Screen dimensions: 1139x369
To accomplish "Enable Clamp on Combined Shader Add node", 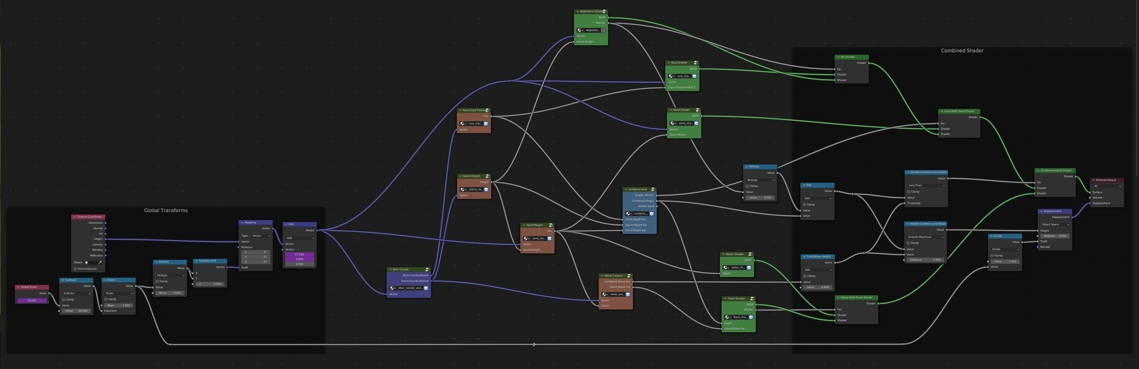I will pyautogui.click(x=804, y=205).
